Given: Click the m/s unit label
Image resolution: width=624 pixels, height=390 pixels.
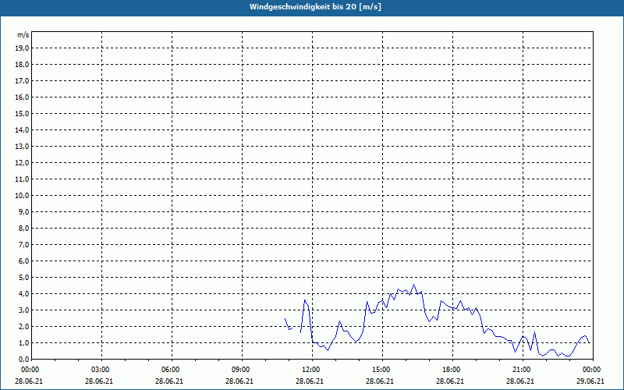Looking at the screenshot, I should (23, 35).
